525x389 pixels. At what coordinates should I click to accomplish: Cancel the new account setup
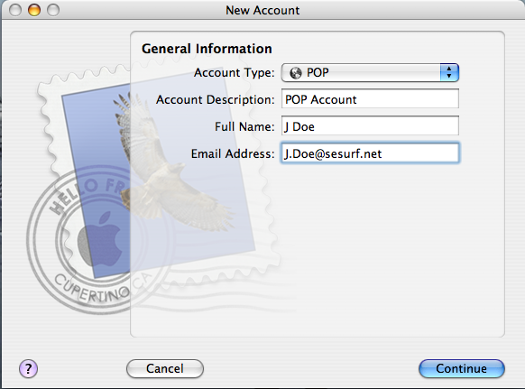(165, 369)
